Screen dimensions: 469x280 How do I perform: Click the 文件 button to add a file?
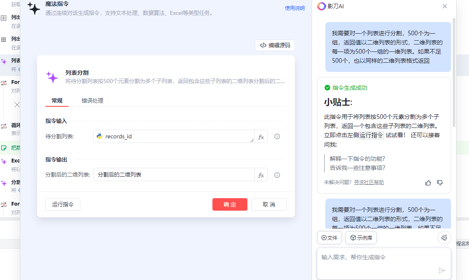pyautogui.click(x=329, y=238)
